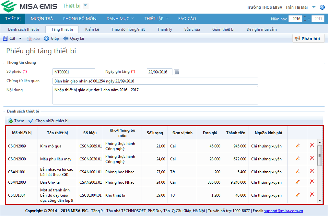
Task: Click the support@misa.com.vn email link
Action: pos(283,211)
